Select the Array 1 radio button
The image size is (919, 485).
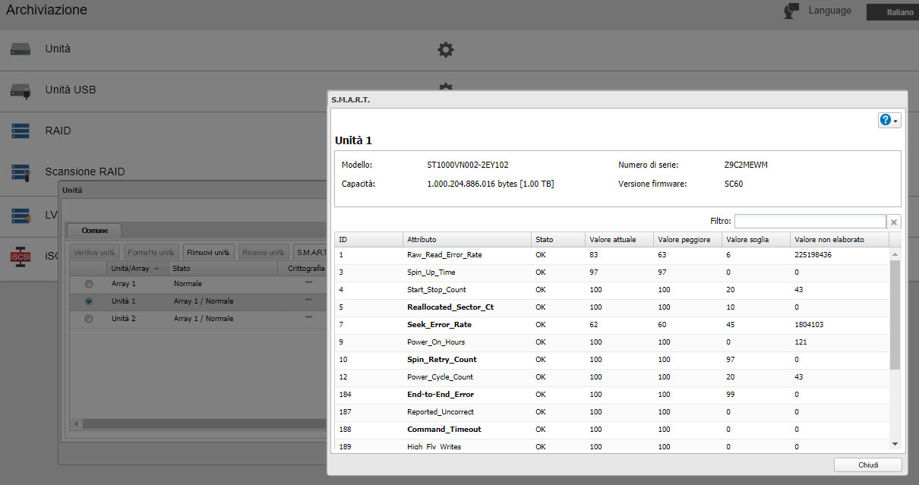pos(89,284)
